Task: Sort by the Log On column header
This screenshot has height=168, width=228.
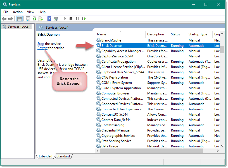Action: [x=216, y=34]
